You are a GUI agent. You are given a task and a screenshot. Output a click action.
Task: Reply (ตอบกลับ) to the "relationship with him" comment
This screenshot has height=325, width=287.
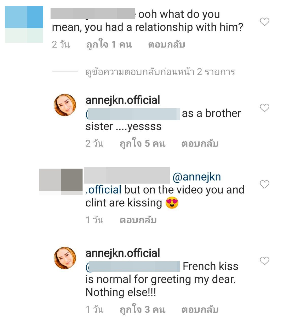coord(166,45)
